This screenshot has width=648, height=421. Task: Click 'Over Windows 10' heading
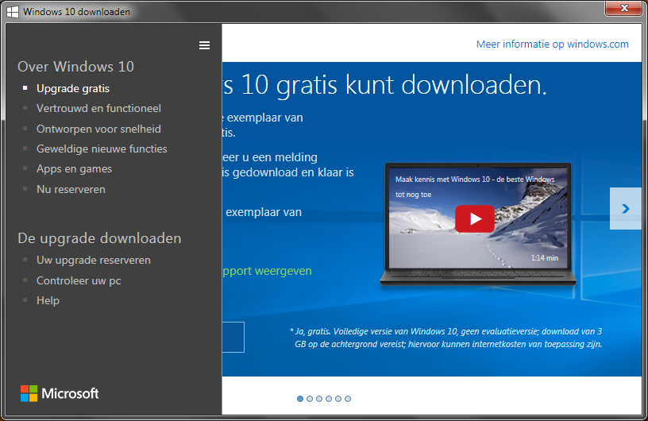click(x=75, y=67)
